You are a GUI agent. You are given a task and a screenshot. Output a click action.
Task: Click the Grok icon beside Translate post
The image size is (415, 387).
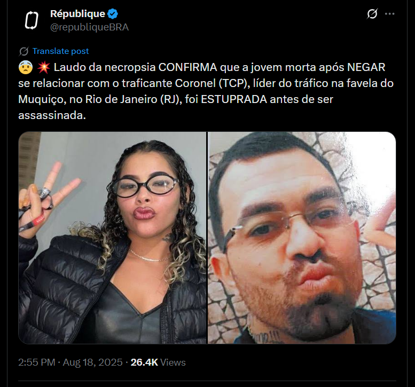[x=24, y=51]
